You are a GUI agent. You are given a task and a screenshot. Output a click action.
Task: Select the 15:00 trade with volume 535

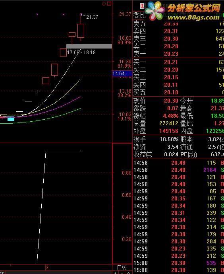tap(178, 263)
